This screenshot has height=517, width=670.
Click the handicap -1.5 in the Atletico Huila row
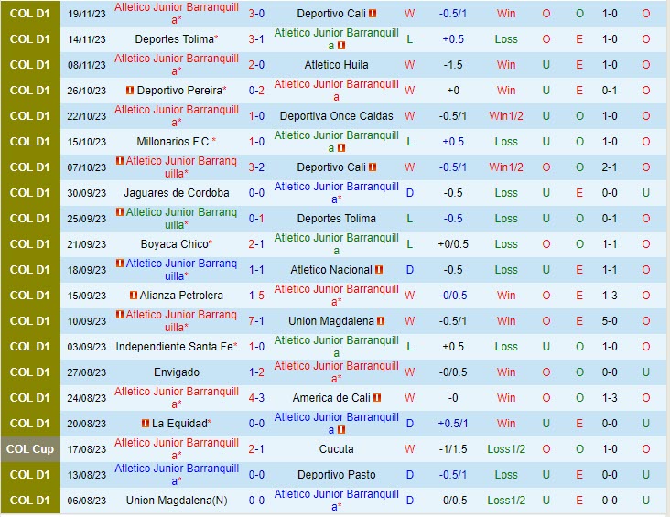[453, 65]
